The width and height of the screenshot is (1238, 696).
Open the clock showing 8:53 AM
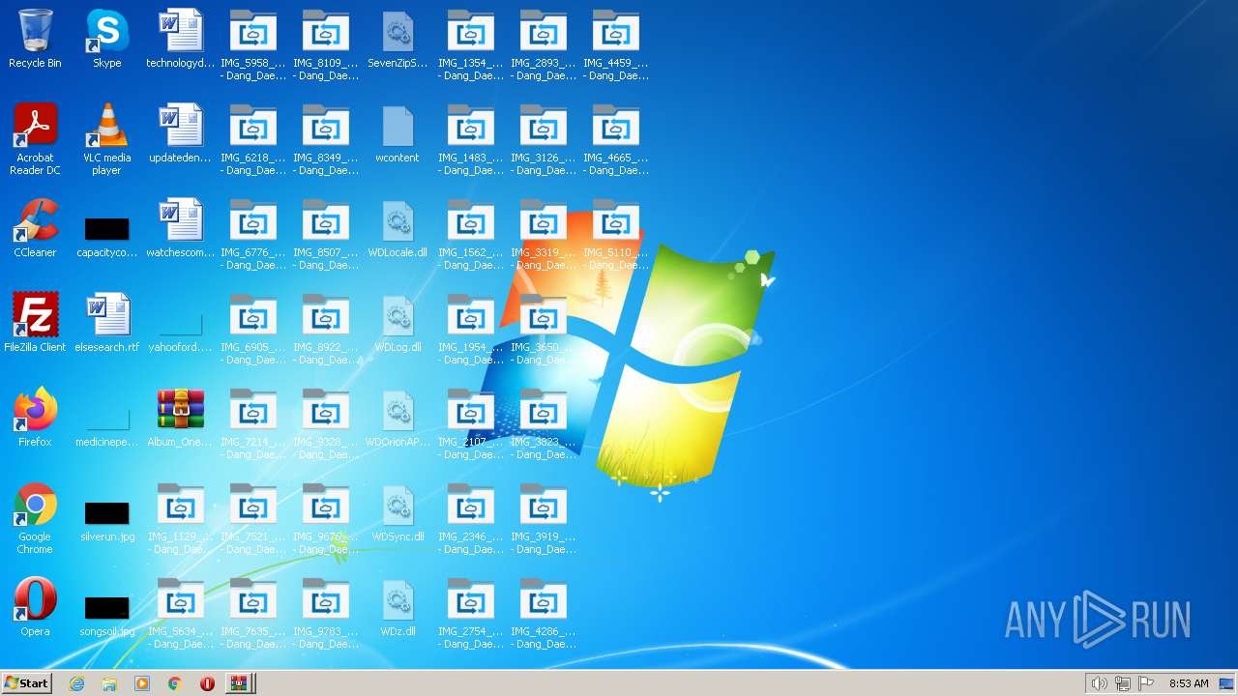pyautogui.click(x=1189, y=683)
